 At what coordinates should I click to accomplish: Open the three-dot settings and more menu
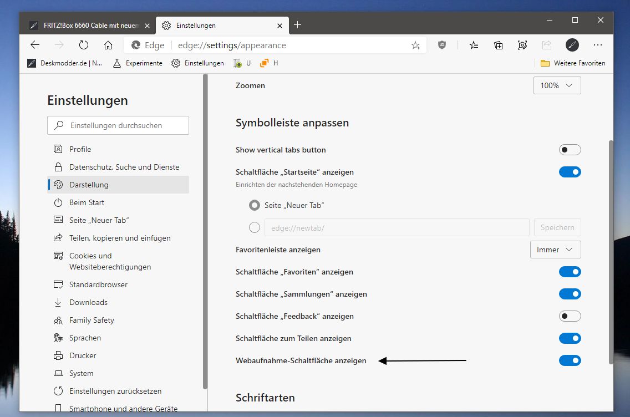coord(598,45)
